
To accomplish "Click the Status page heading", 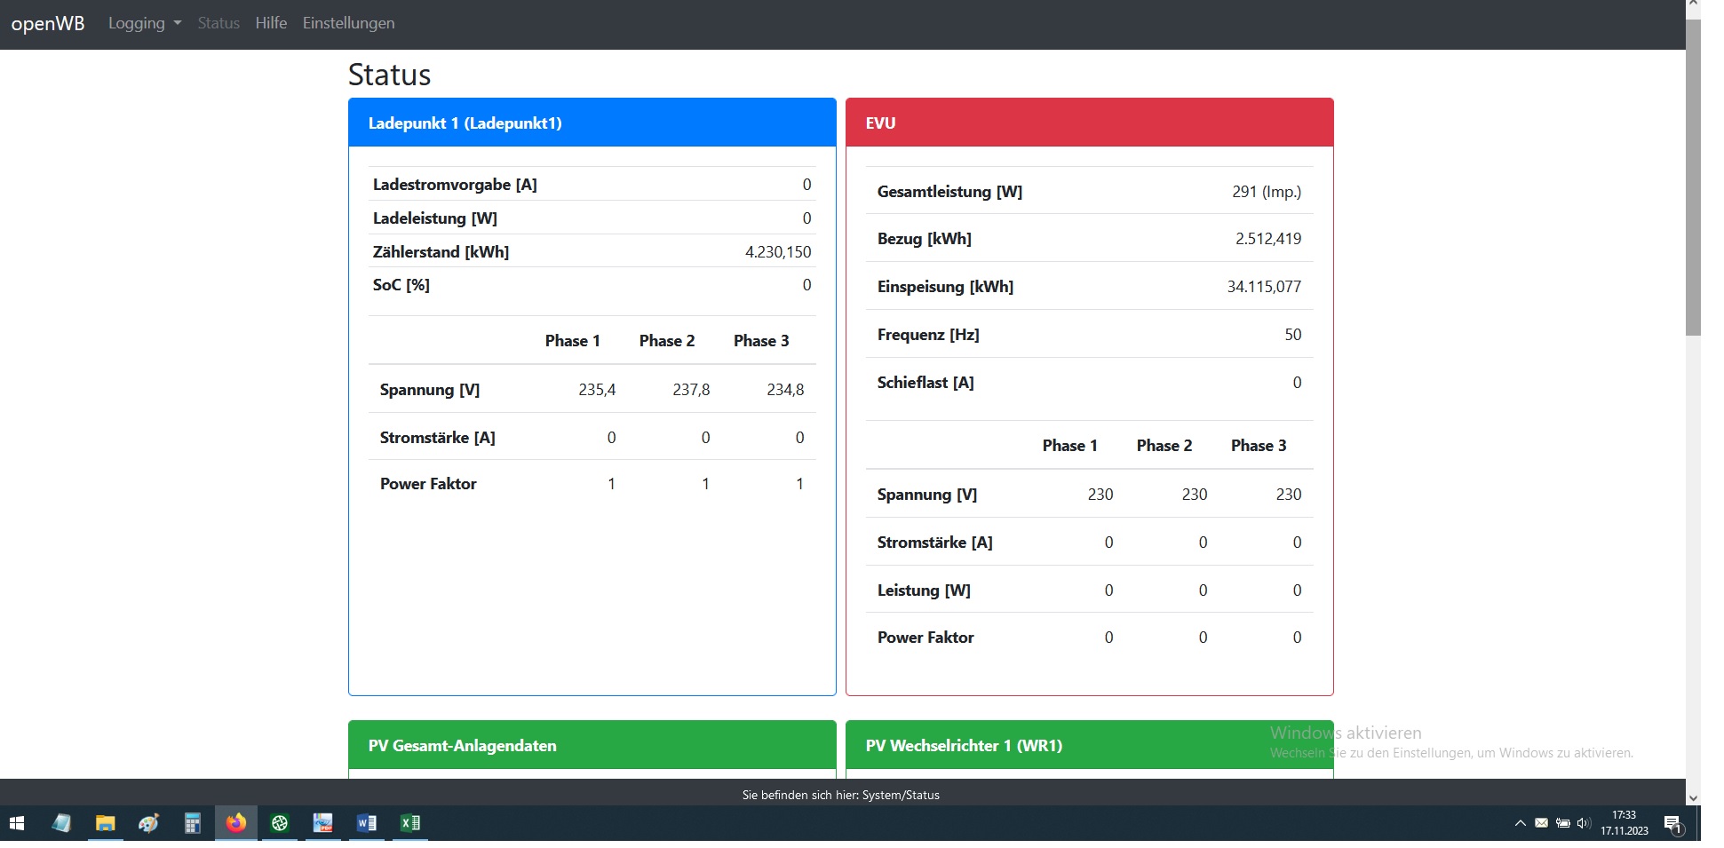I will pyautogui.click(x=389, y=75).
